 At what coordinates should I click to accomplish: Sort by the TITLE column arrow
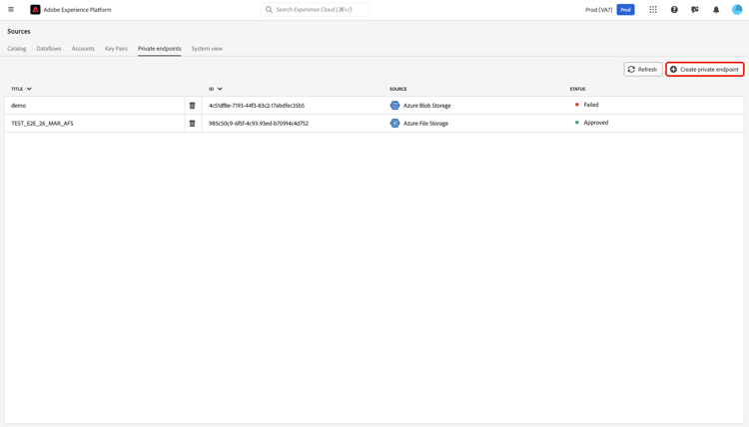point(29,89)
